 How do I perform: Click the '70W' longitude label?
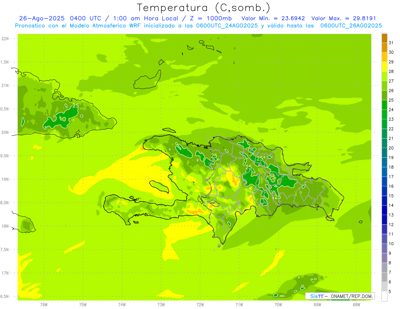pyautogui.click(x=278, y=305)
